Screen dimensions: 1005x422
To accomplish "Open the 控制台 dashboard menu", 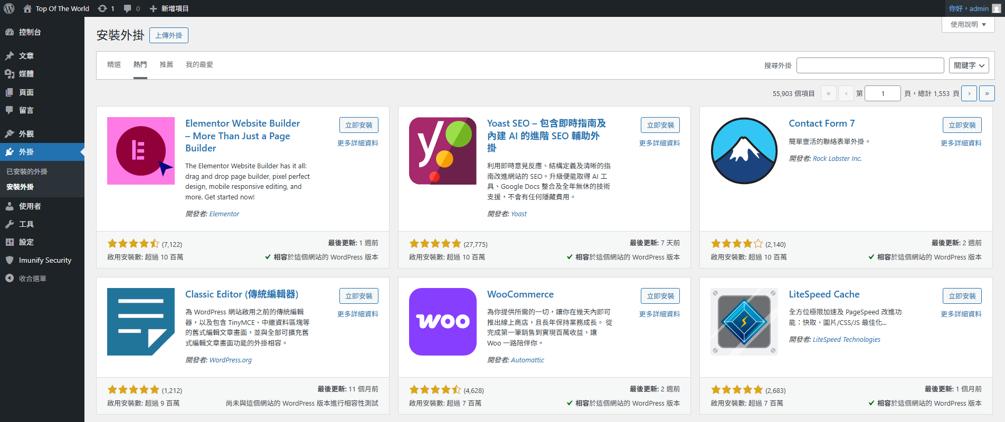I will pyautogui.click(x=42, y=32).
